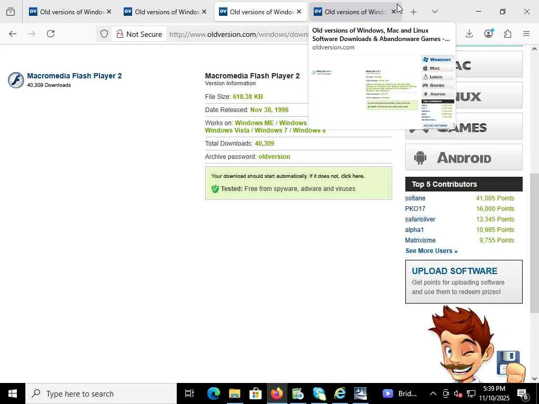Open the Downloads panel icon
This screenshot has width=539, height=404.
coord(469,34)
